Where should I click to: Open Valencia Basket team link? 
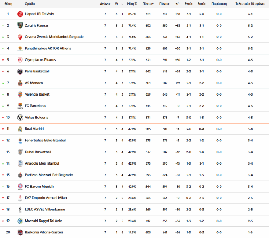[x=37, y=94]
